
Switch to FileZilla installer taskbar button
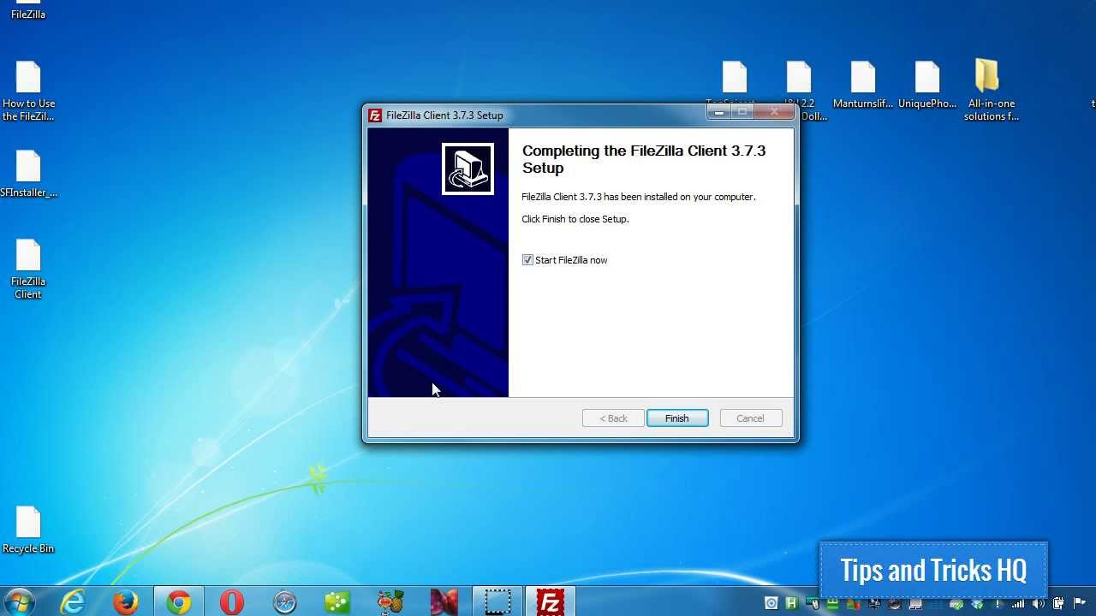pos(550,602)
